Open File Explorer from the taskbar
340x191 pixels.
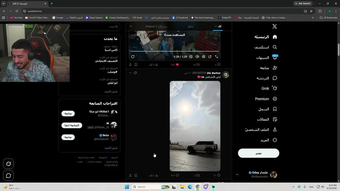coord(182,187)
